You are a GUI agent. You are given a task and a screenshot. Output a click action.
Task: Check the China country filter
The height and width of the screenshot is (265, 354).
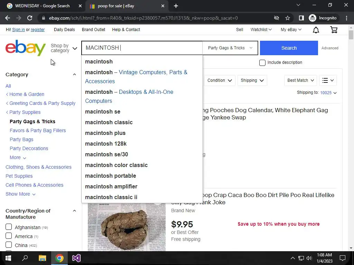tap(9, 245)
